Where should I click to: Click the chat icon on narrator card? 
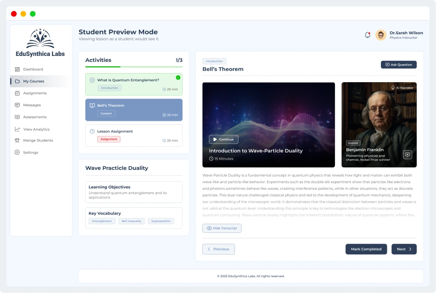pos(408,154)
